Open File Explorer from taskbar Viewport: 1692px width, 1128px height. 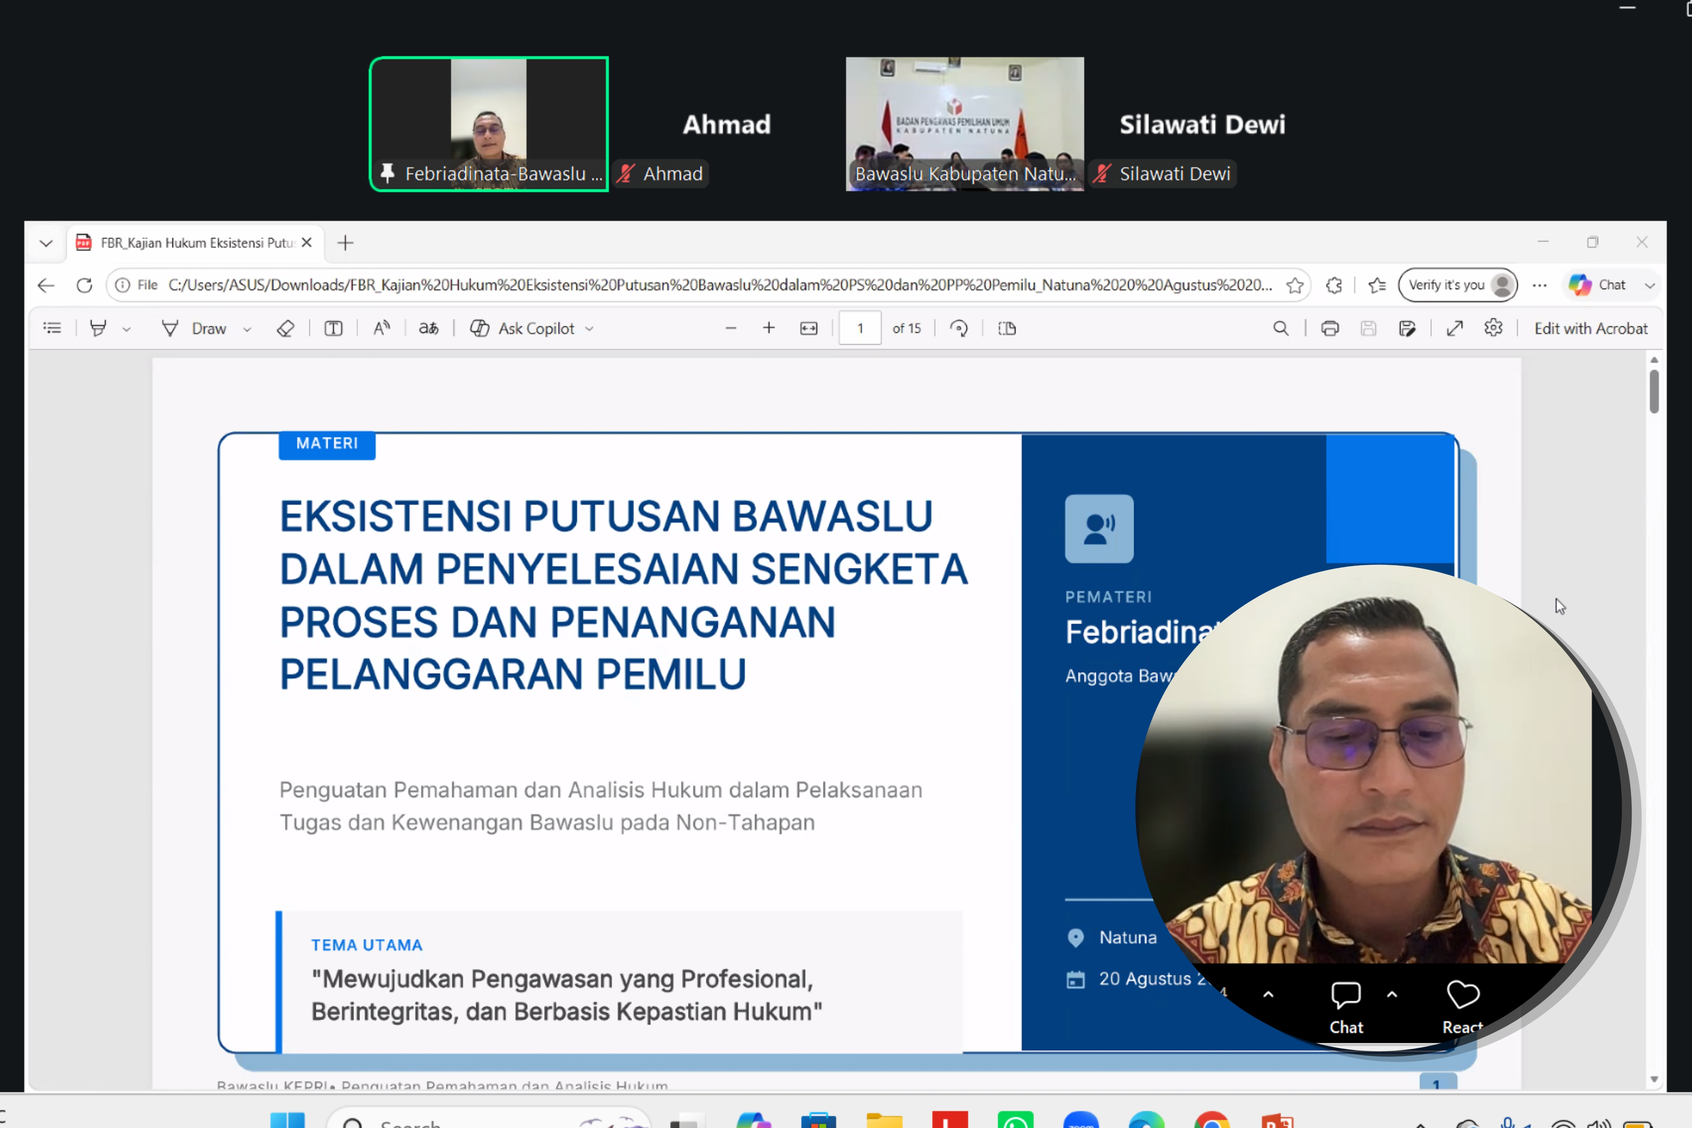point(884,1120)
